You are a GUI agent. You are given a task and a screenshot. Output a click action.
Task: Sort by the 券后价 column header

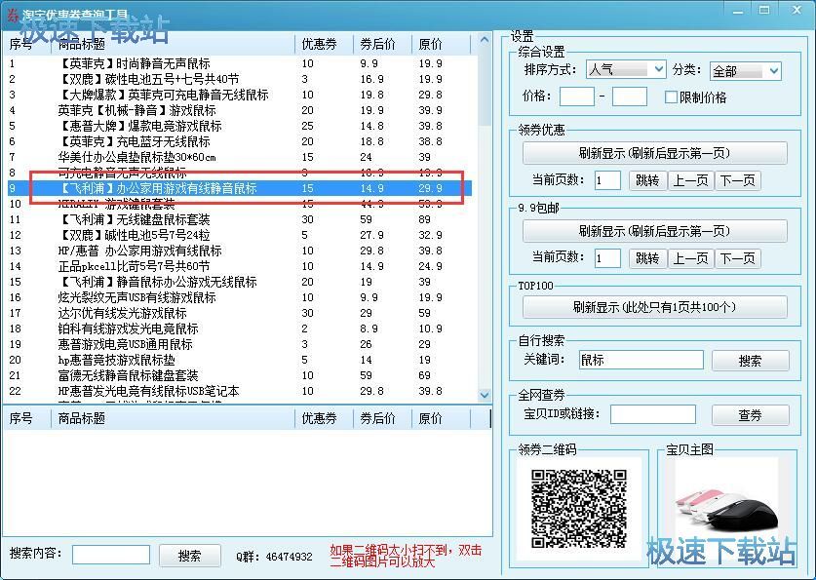376,45
